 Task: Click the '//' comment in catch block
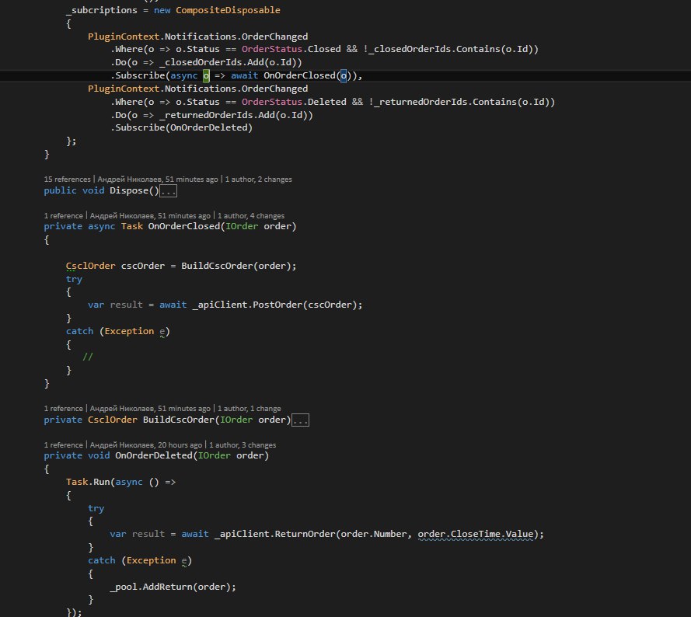tap(88, 357)
